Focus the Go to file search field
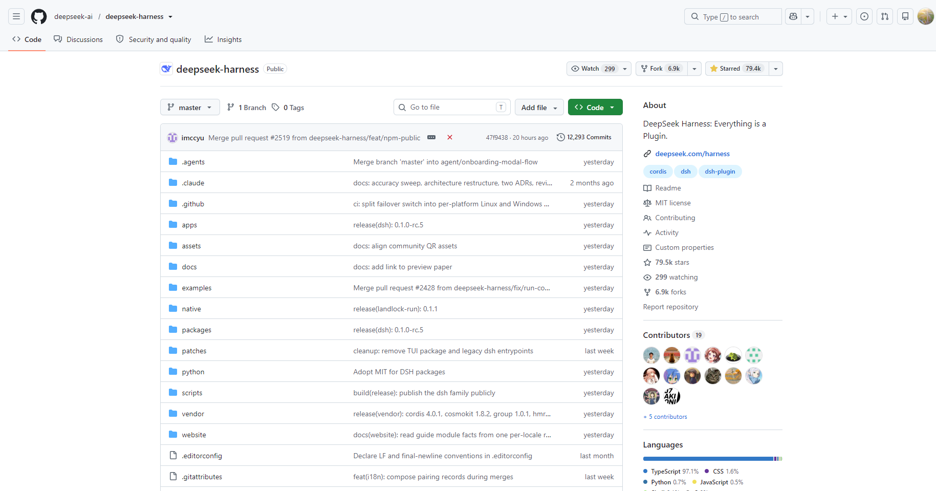Image resolution: width=936 pixels, height=491 pixels. [452, 107]
